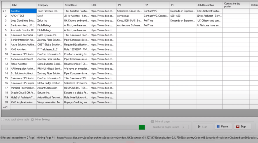This screenshot has width=258, height=143.
Task: Open Miner Settings gear icon
Action: [33, 120]
